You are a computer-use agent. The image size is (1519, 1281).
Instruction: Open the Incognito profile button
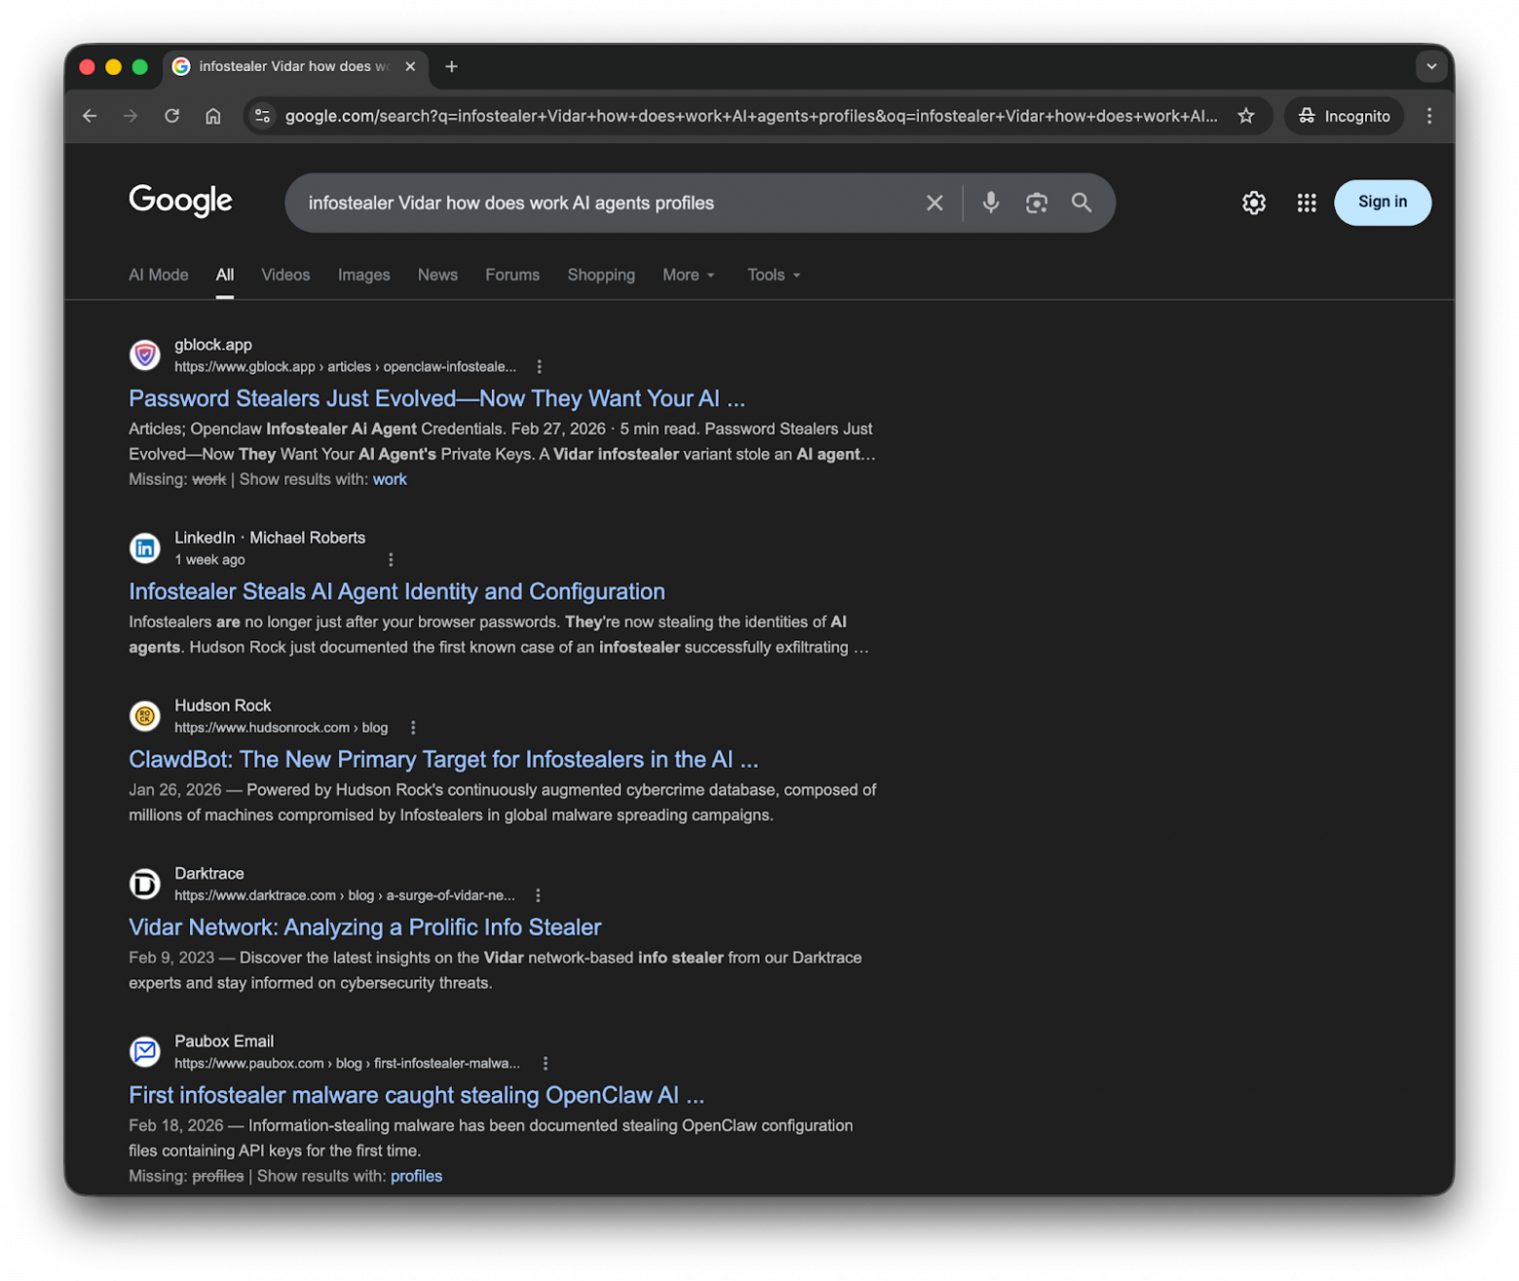point(1344,116)
